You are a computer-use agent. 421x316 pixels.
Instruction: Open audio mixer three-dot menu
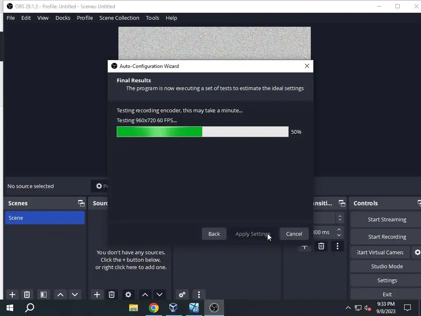pyautogui.click(x=199, y=295)
